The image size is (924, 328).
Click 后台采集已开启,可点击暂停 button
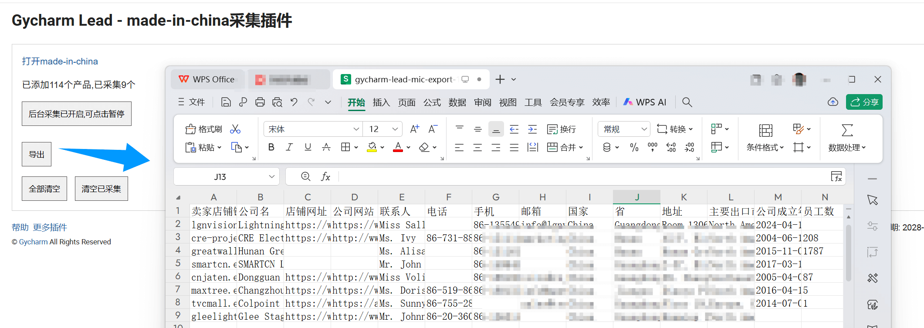coord(77,114)
